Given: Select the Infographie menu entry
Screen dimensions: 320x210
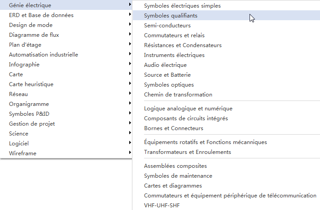Looking at the screenshot, I should coord(24,65).
